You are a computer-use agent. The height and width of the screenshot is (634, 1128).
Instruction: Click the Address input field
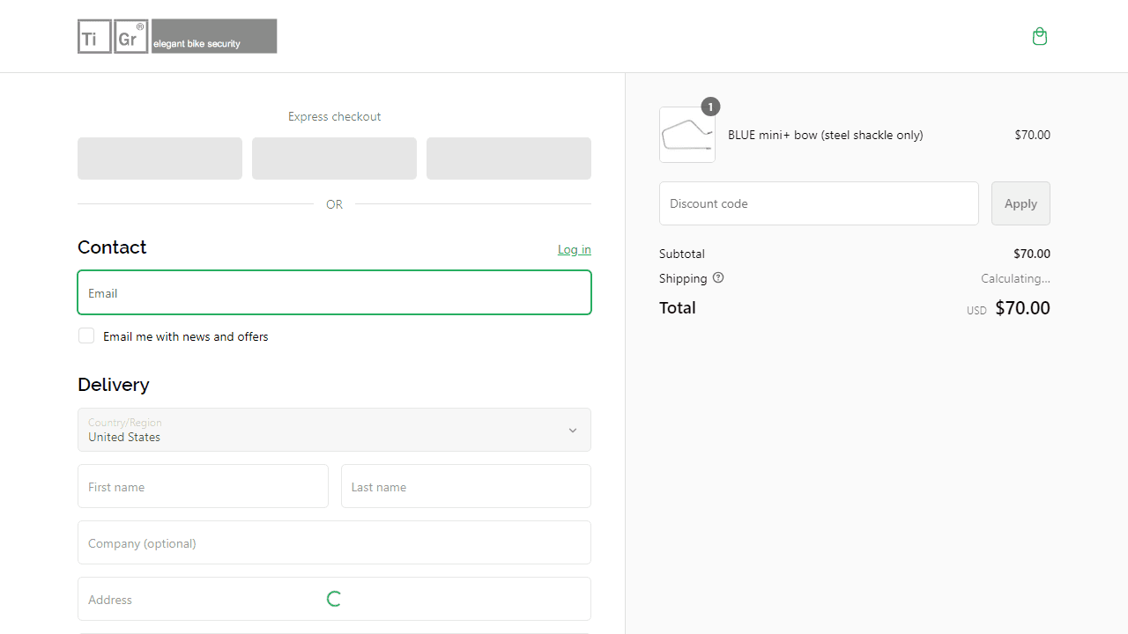(334, 599)
